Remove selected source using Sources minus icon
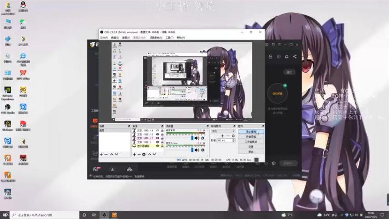 pos(139,154)
